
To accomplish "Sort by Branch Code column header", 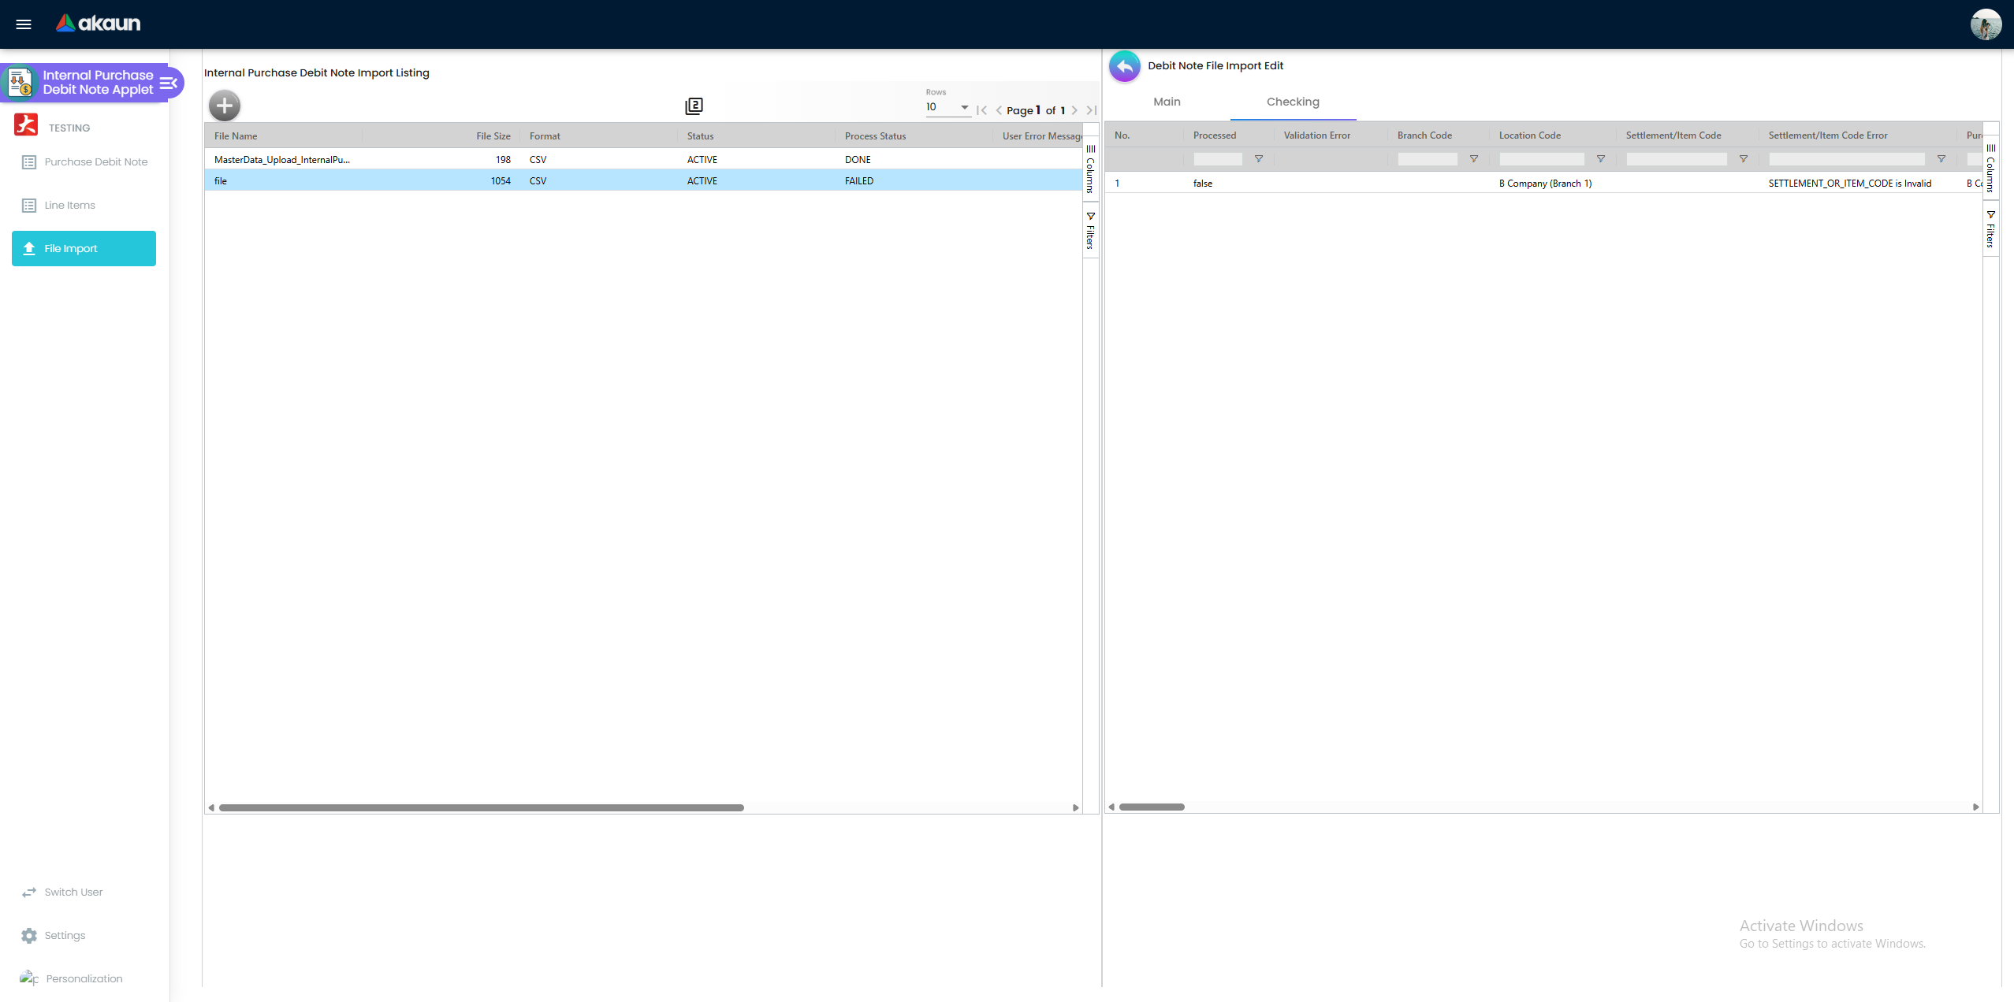I will tap(1424, 135).
